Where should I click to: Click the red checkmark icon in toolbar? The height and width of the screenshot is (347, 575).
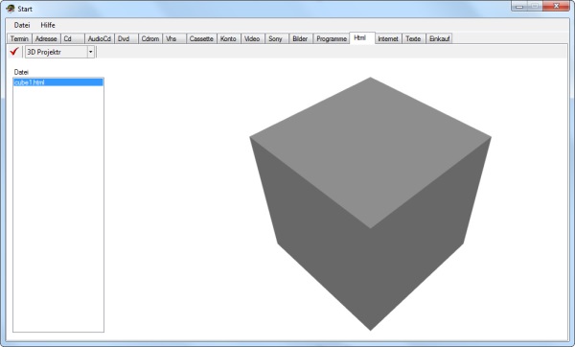pyautogui.click(x=14, y=52)
